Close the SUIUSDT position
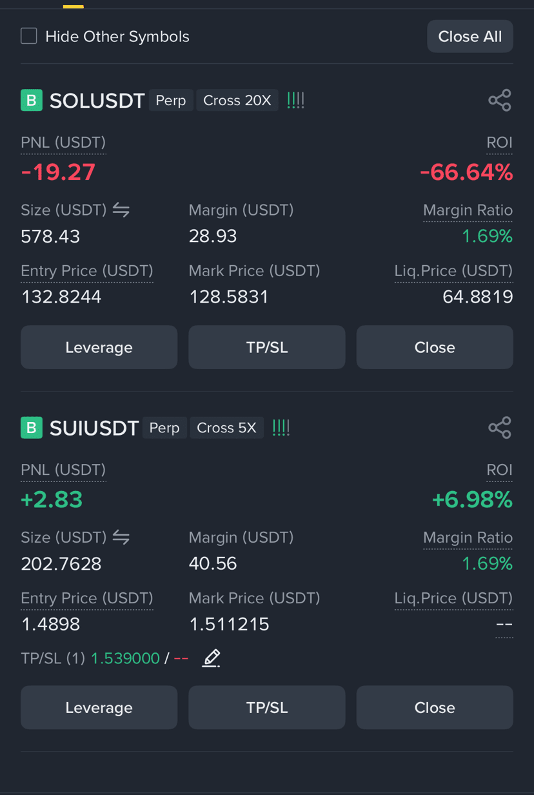The height and width of the screenshot is (795, 534). 435,707
